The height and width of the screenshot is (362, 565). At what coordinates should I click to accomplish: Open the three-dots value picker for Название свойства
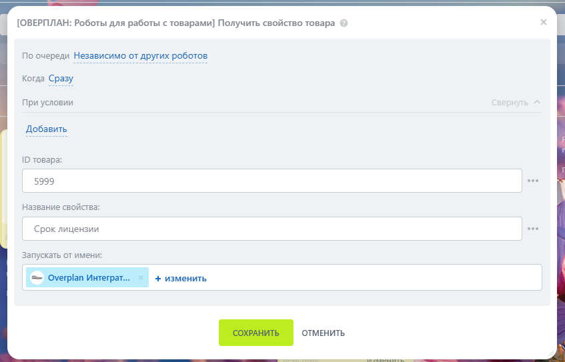pos(533,229)
